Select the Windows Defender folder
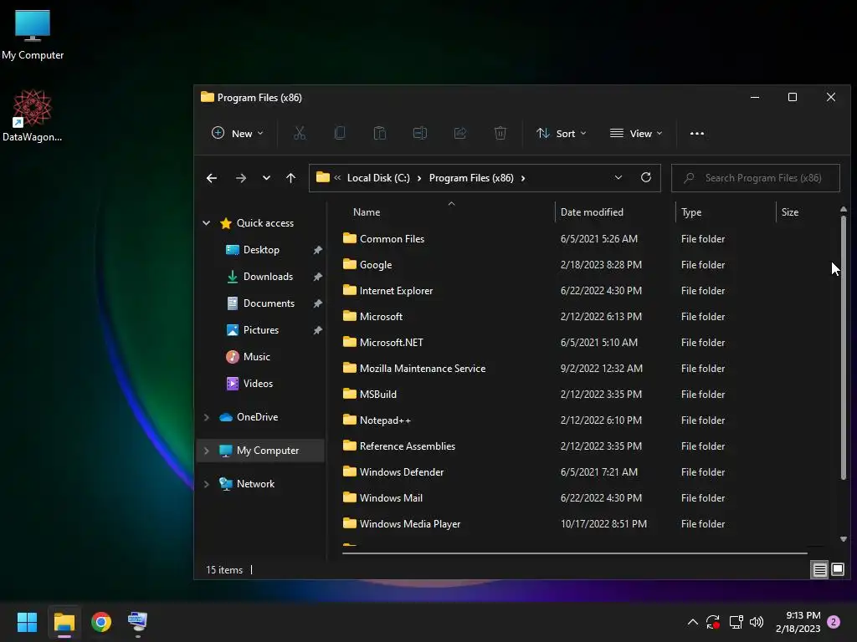857x642 pixels. tap(401, 472)
